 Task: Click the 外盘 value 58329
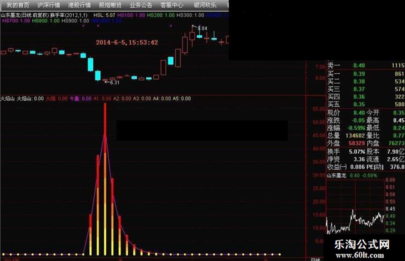357,143
